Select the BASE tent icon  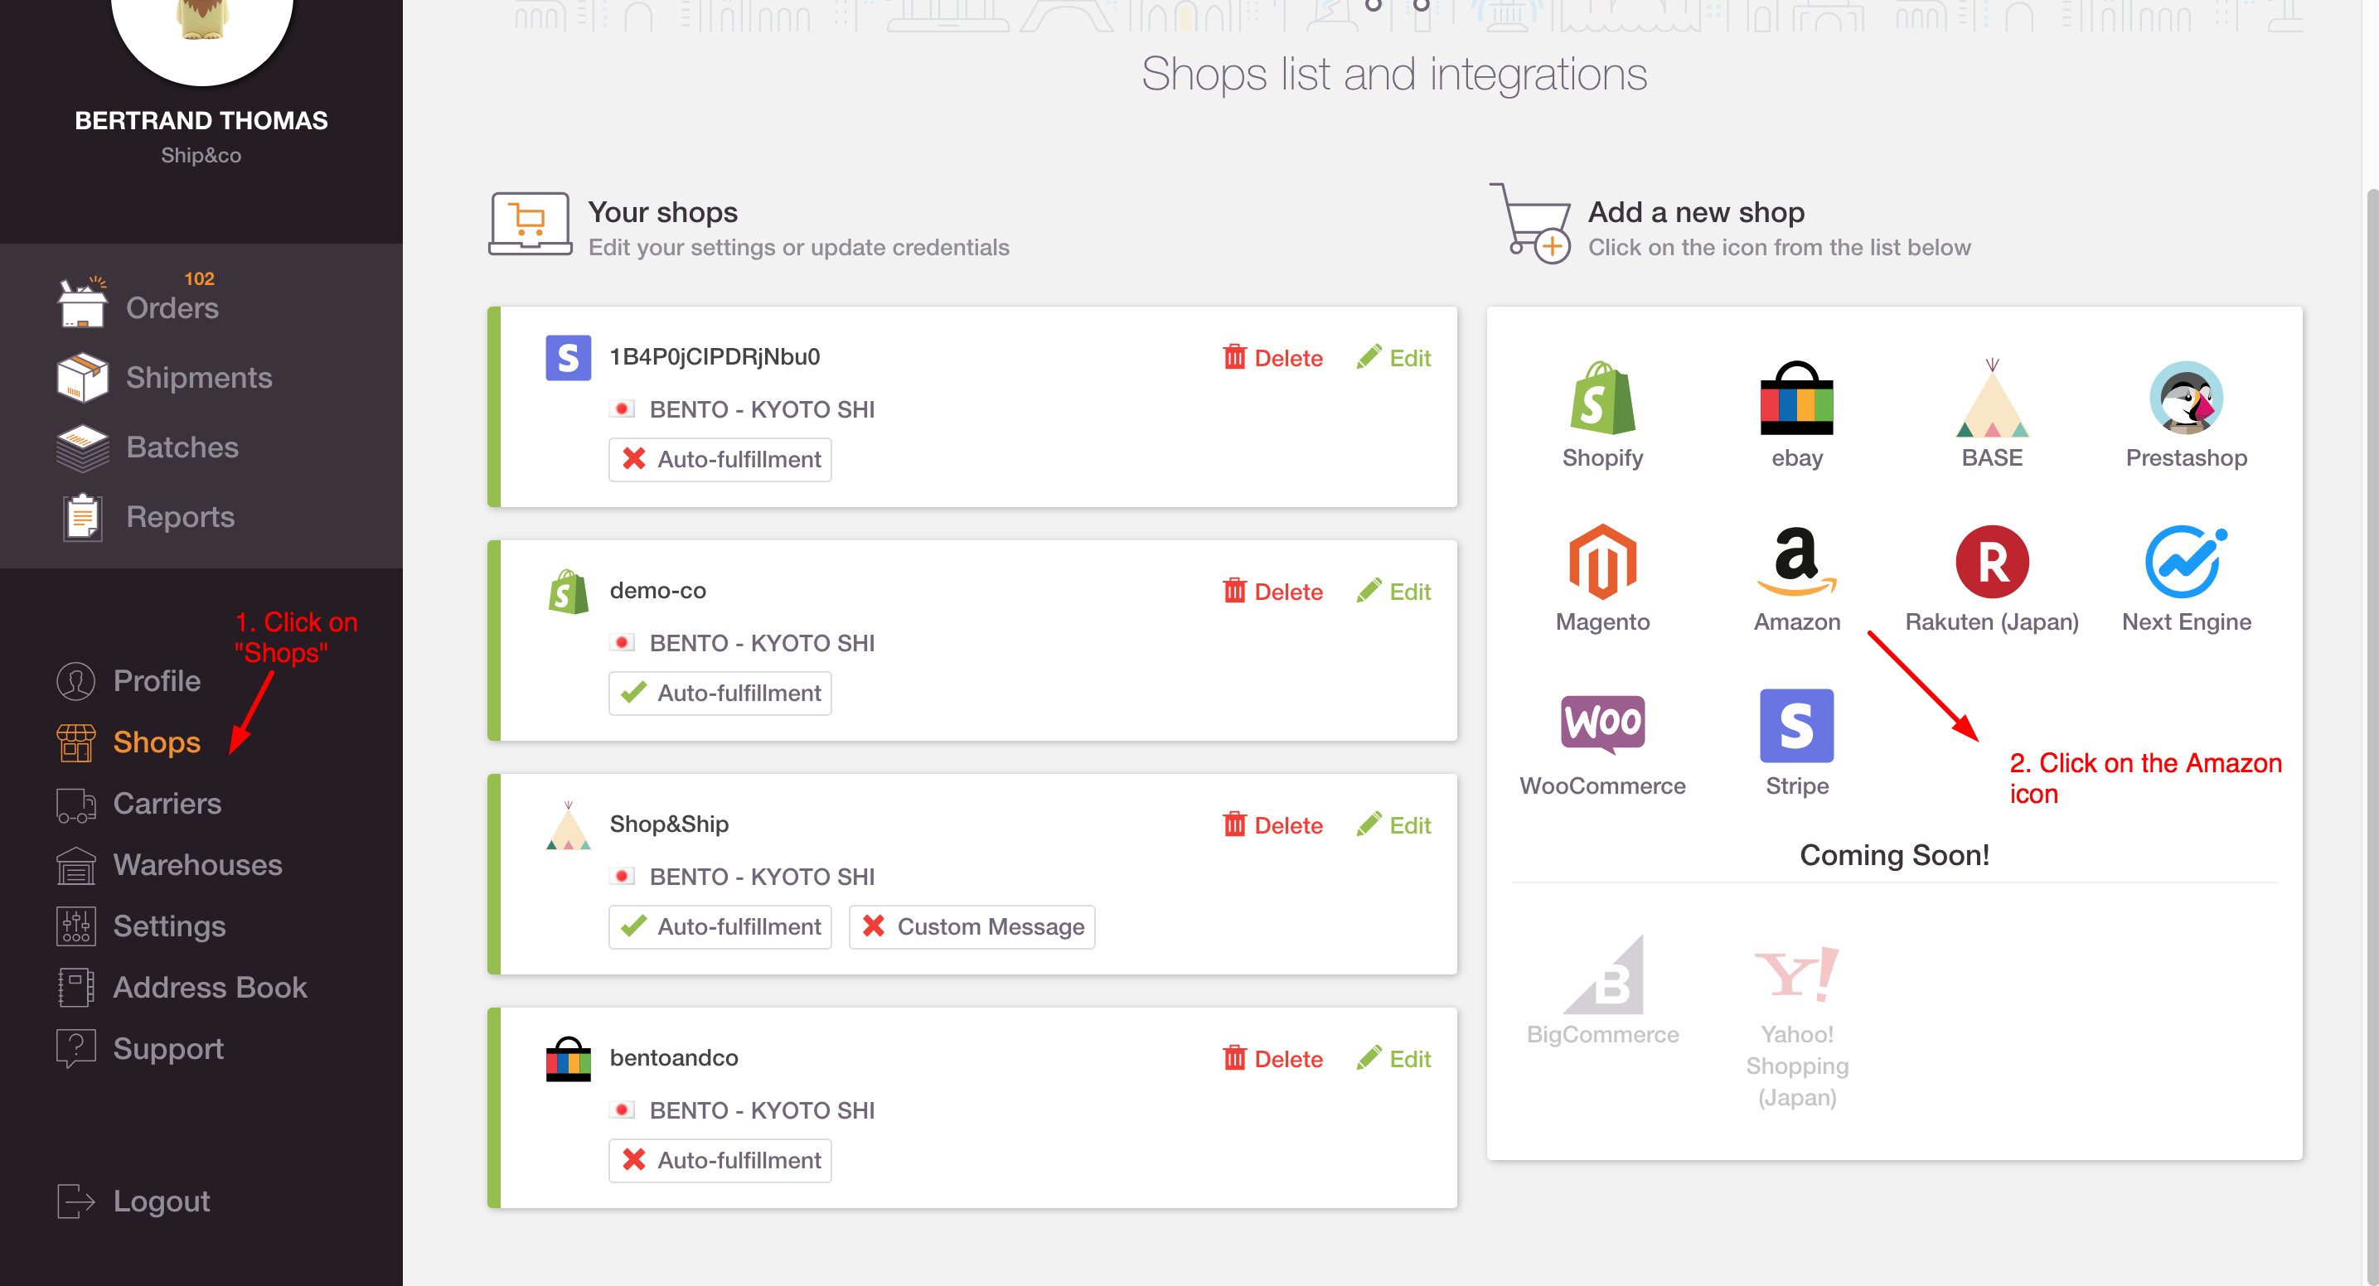click(x=1992, y=399)
